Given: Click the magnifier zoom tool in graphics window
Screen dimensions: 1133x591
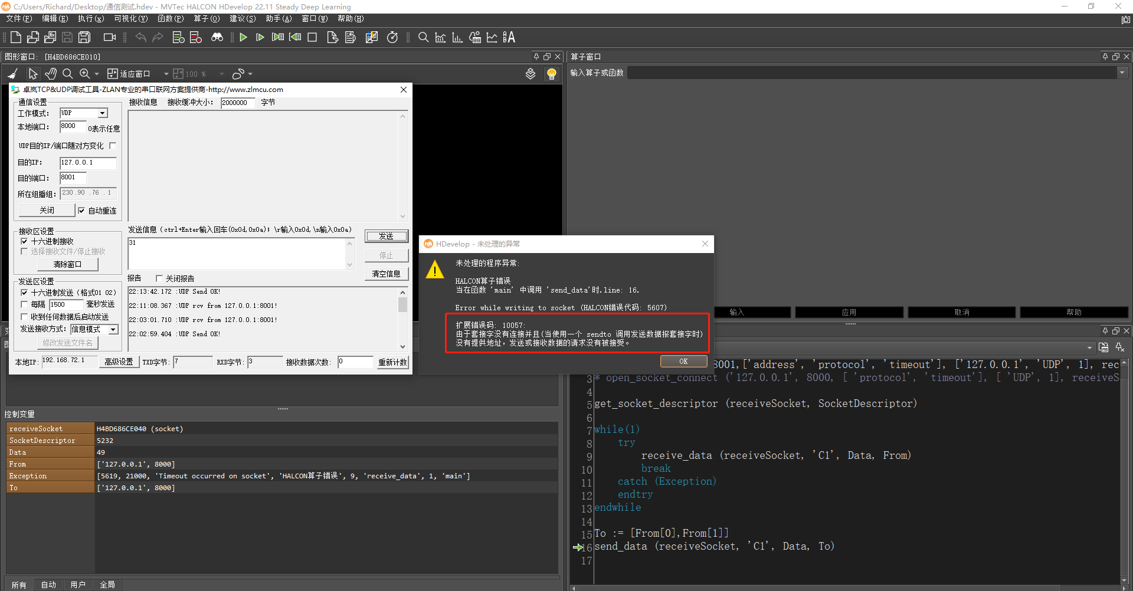Looking at the screenshot, I should tap(68, 74).
